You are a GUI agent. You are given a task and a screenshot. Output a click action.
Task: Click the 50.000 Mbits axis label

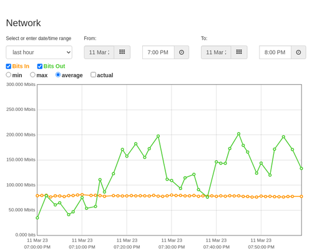pos(22,210)
